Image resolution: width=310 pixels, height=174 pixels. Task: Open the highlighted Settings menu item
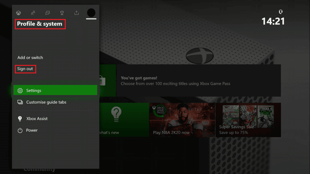(55, 90)
